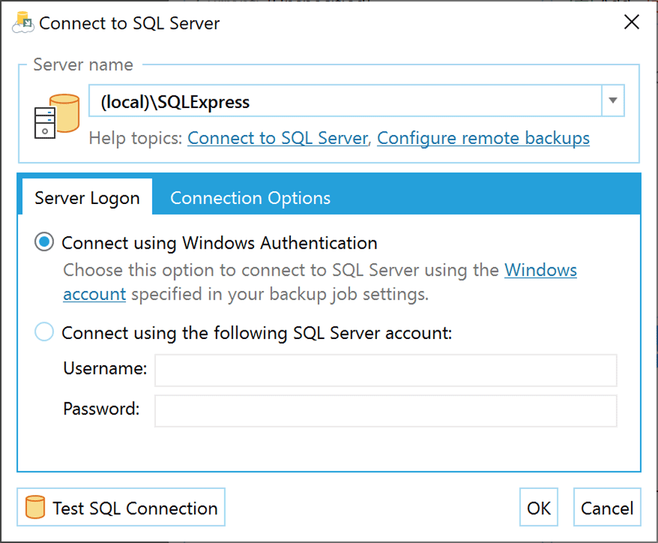Click the SQL Server database icon

click(57, 116)
